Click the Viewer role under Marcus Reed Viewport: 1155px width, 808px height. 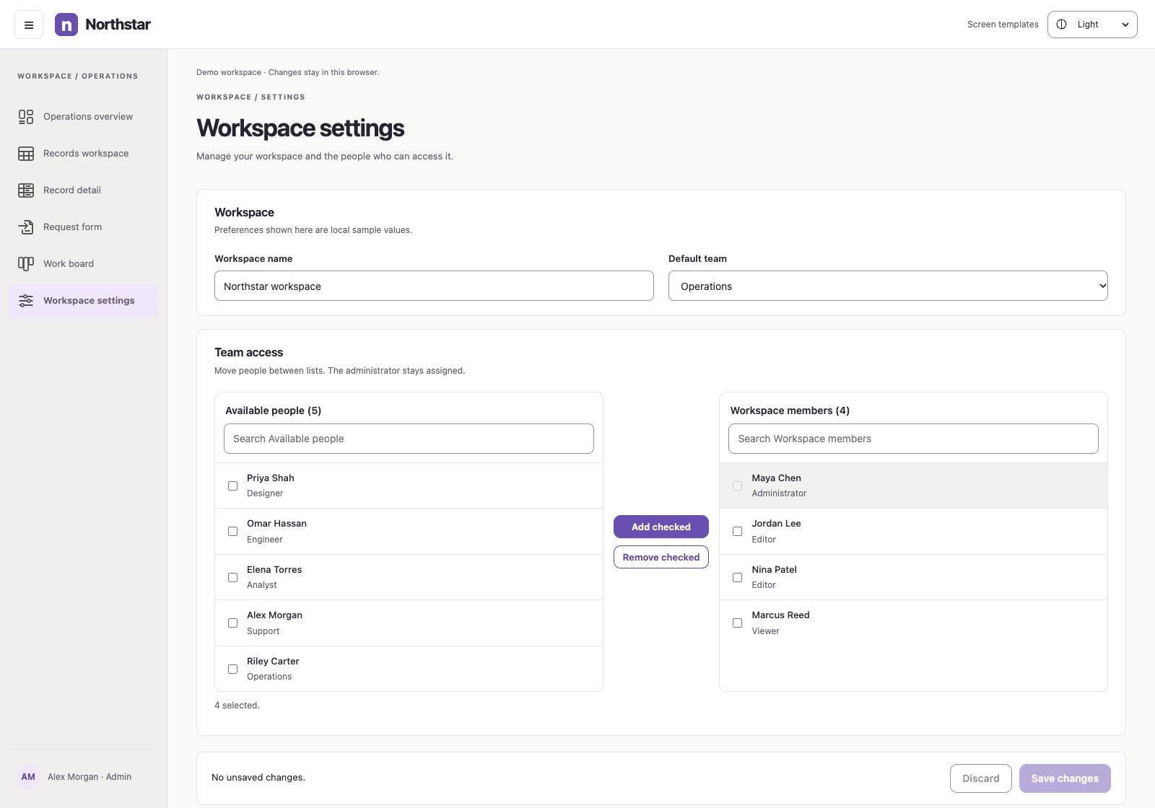click(765, 631)
